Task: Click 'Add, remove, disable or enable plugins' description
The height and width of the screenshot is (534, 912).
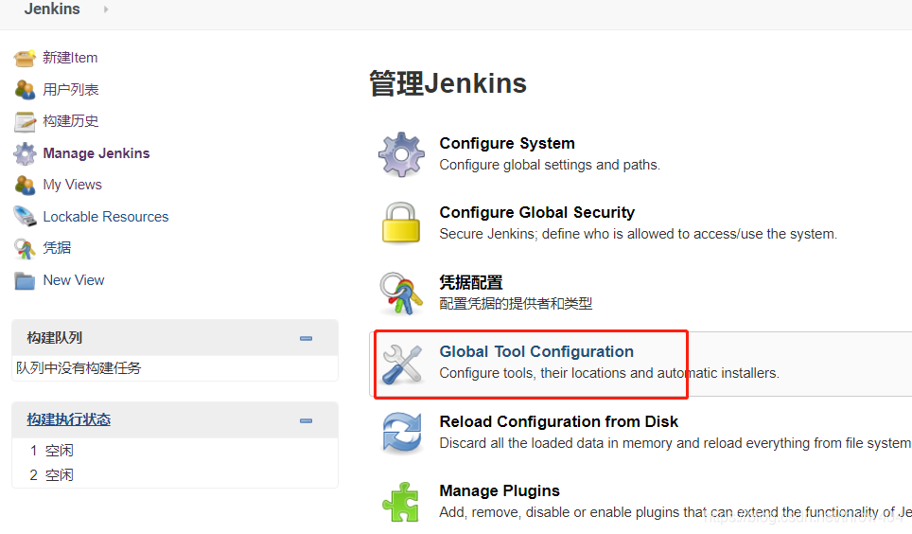Action: coord(675,512)
